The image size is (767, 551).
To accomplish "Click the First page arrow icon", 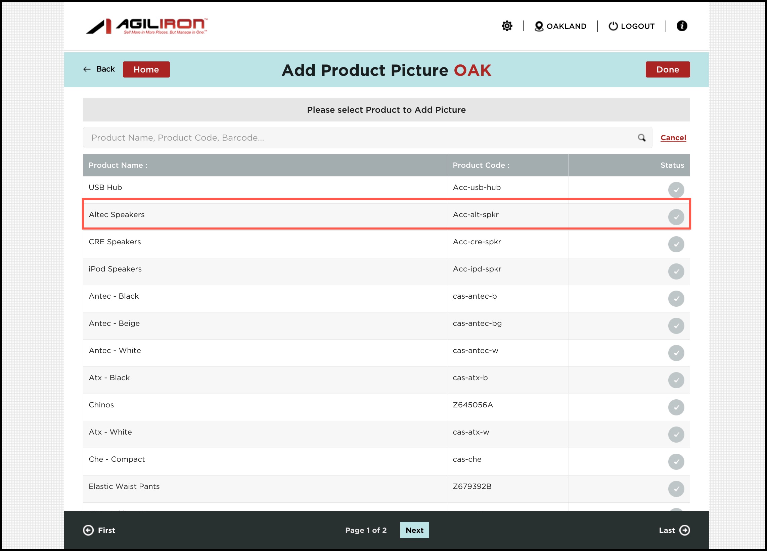I will click(88, 530).
